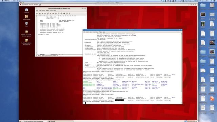
Task: Click James Stine user name in menu bar
Action: 205,1
